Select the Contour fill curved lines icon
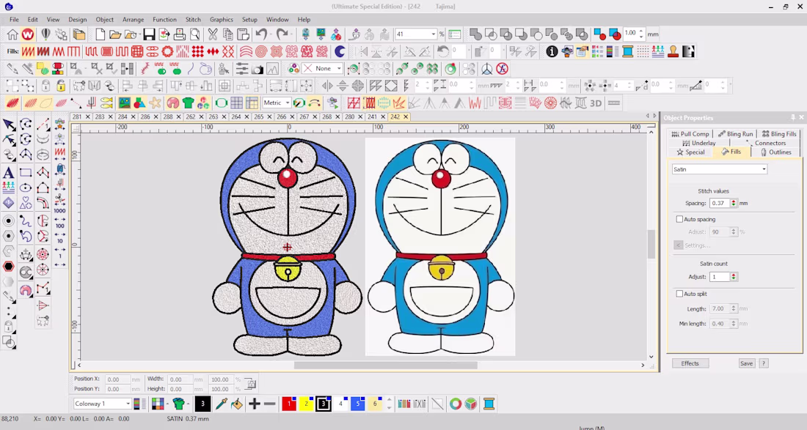 point(247,51)
